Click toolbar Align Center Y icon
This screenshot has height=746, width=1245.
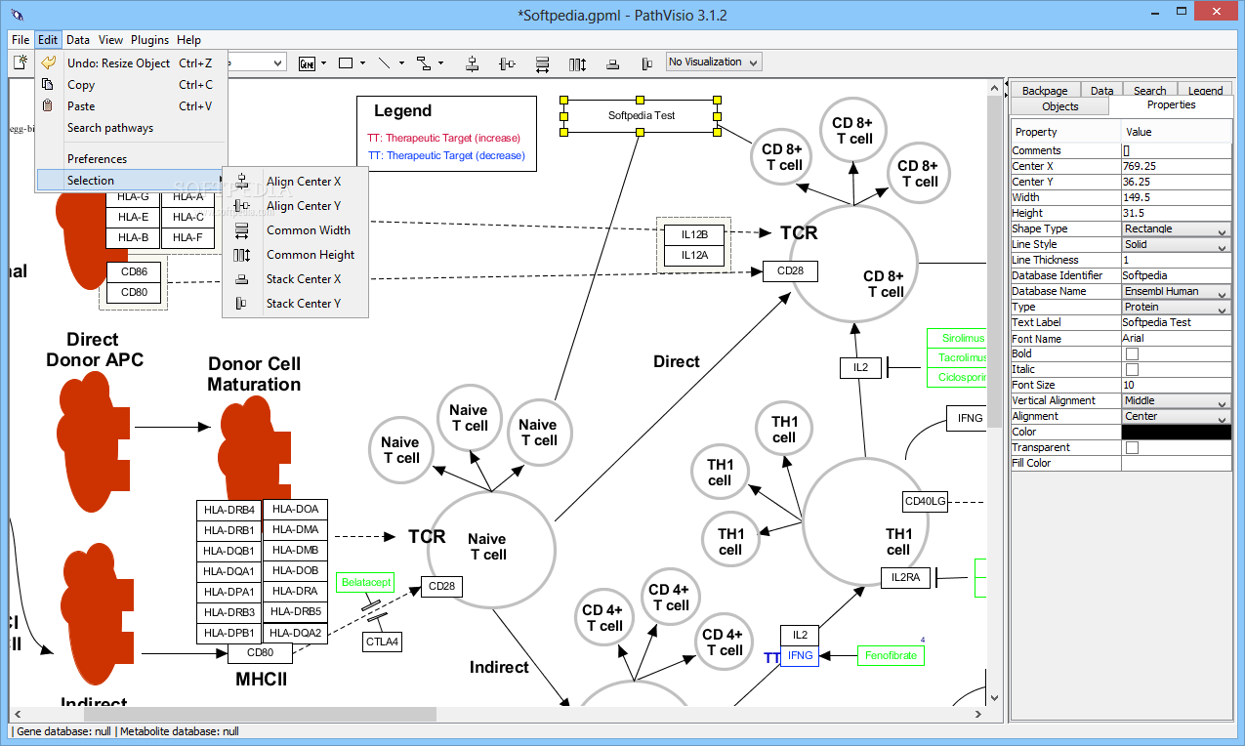[x=507, y=62]
